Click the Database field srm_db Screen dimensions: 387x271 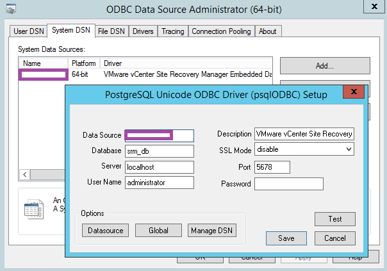tap(160, 151)
